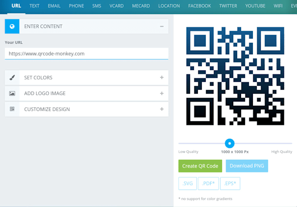Click the Download PNG button

247,166
